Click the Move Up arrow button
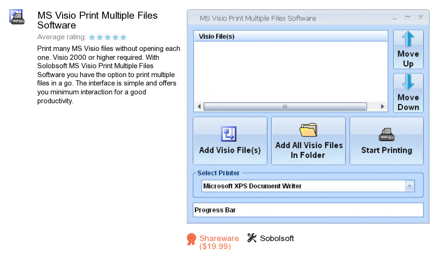 tap(408, 50)
